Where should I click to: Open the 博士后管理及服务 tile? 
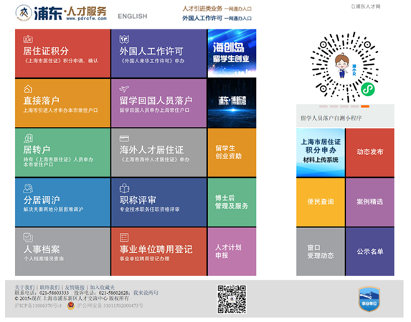pos(232,202)
